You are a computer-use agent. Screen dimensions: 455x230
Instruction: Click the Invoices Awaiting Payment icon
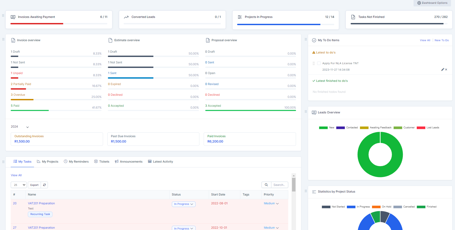[13, 17]
